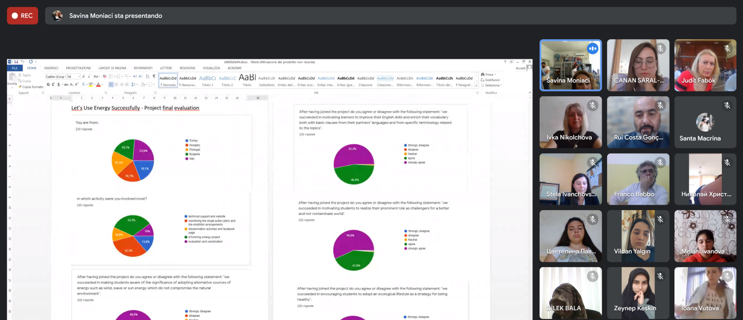Click the Accedi sign-in link

(521, 68)
